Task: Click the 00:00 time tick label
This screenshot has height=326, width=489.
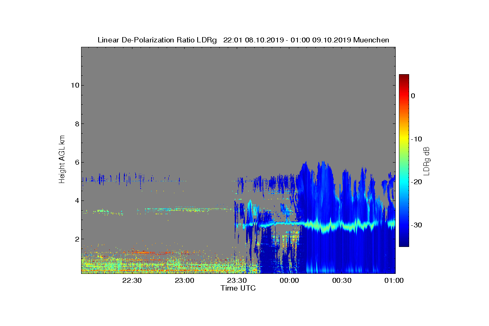Action: [x=290, y=280]
